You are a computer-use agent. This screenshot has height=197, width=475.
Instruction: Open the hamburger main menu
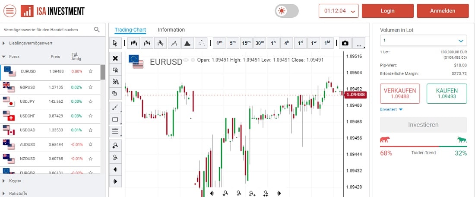(x=9, y=11)
